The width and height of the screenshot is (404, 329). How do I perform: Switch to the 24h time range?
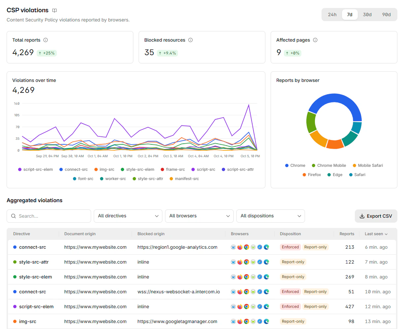332,15
